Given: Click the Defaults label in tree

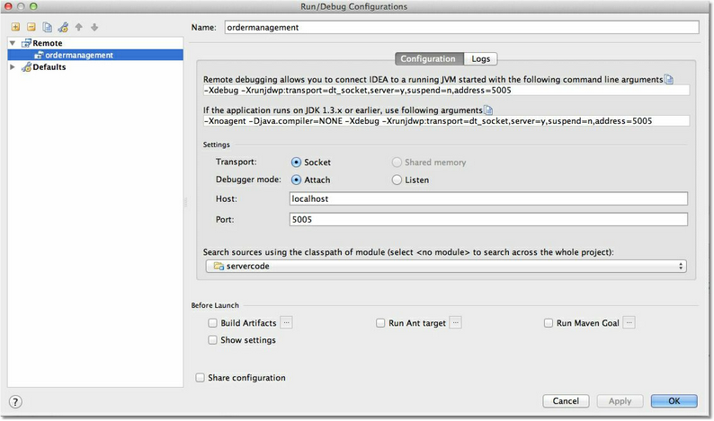Looking at the screenshot, I should coord(49,66).
